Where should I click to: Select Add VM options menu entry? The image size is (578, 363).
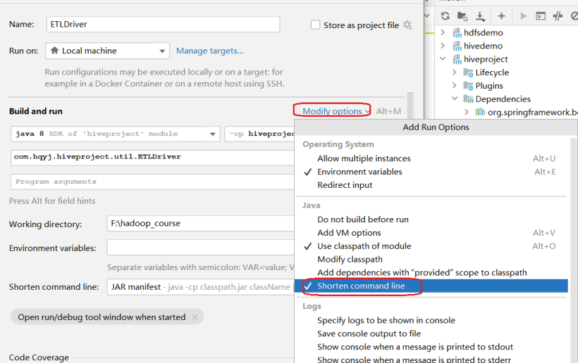coord(349,233)
